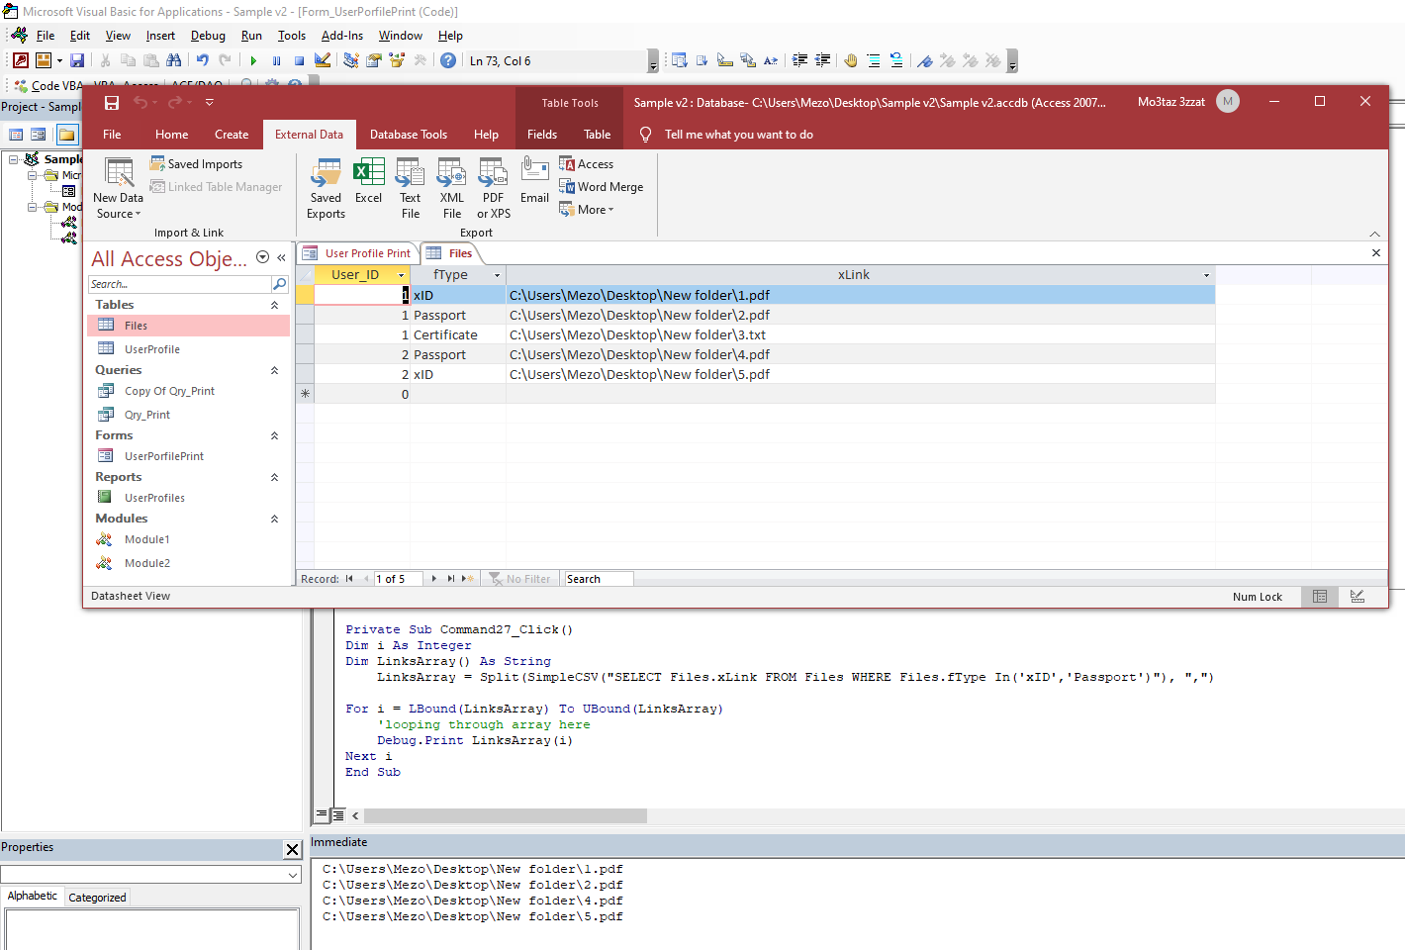Export to PDF or XPS
Viewport: 1405px width, 950px height.
[493, 188]
